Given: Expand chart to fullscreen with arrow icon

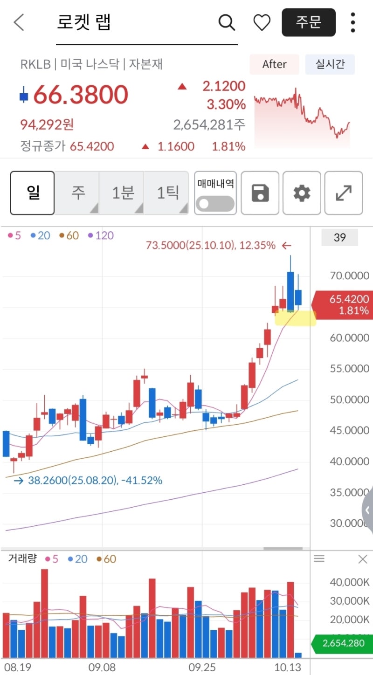Looking at the screenshot, I should click(344, 193).
